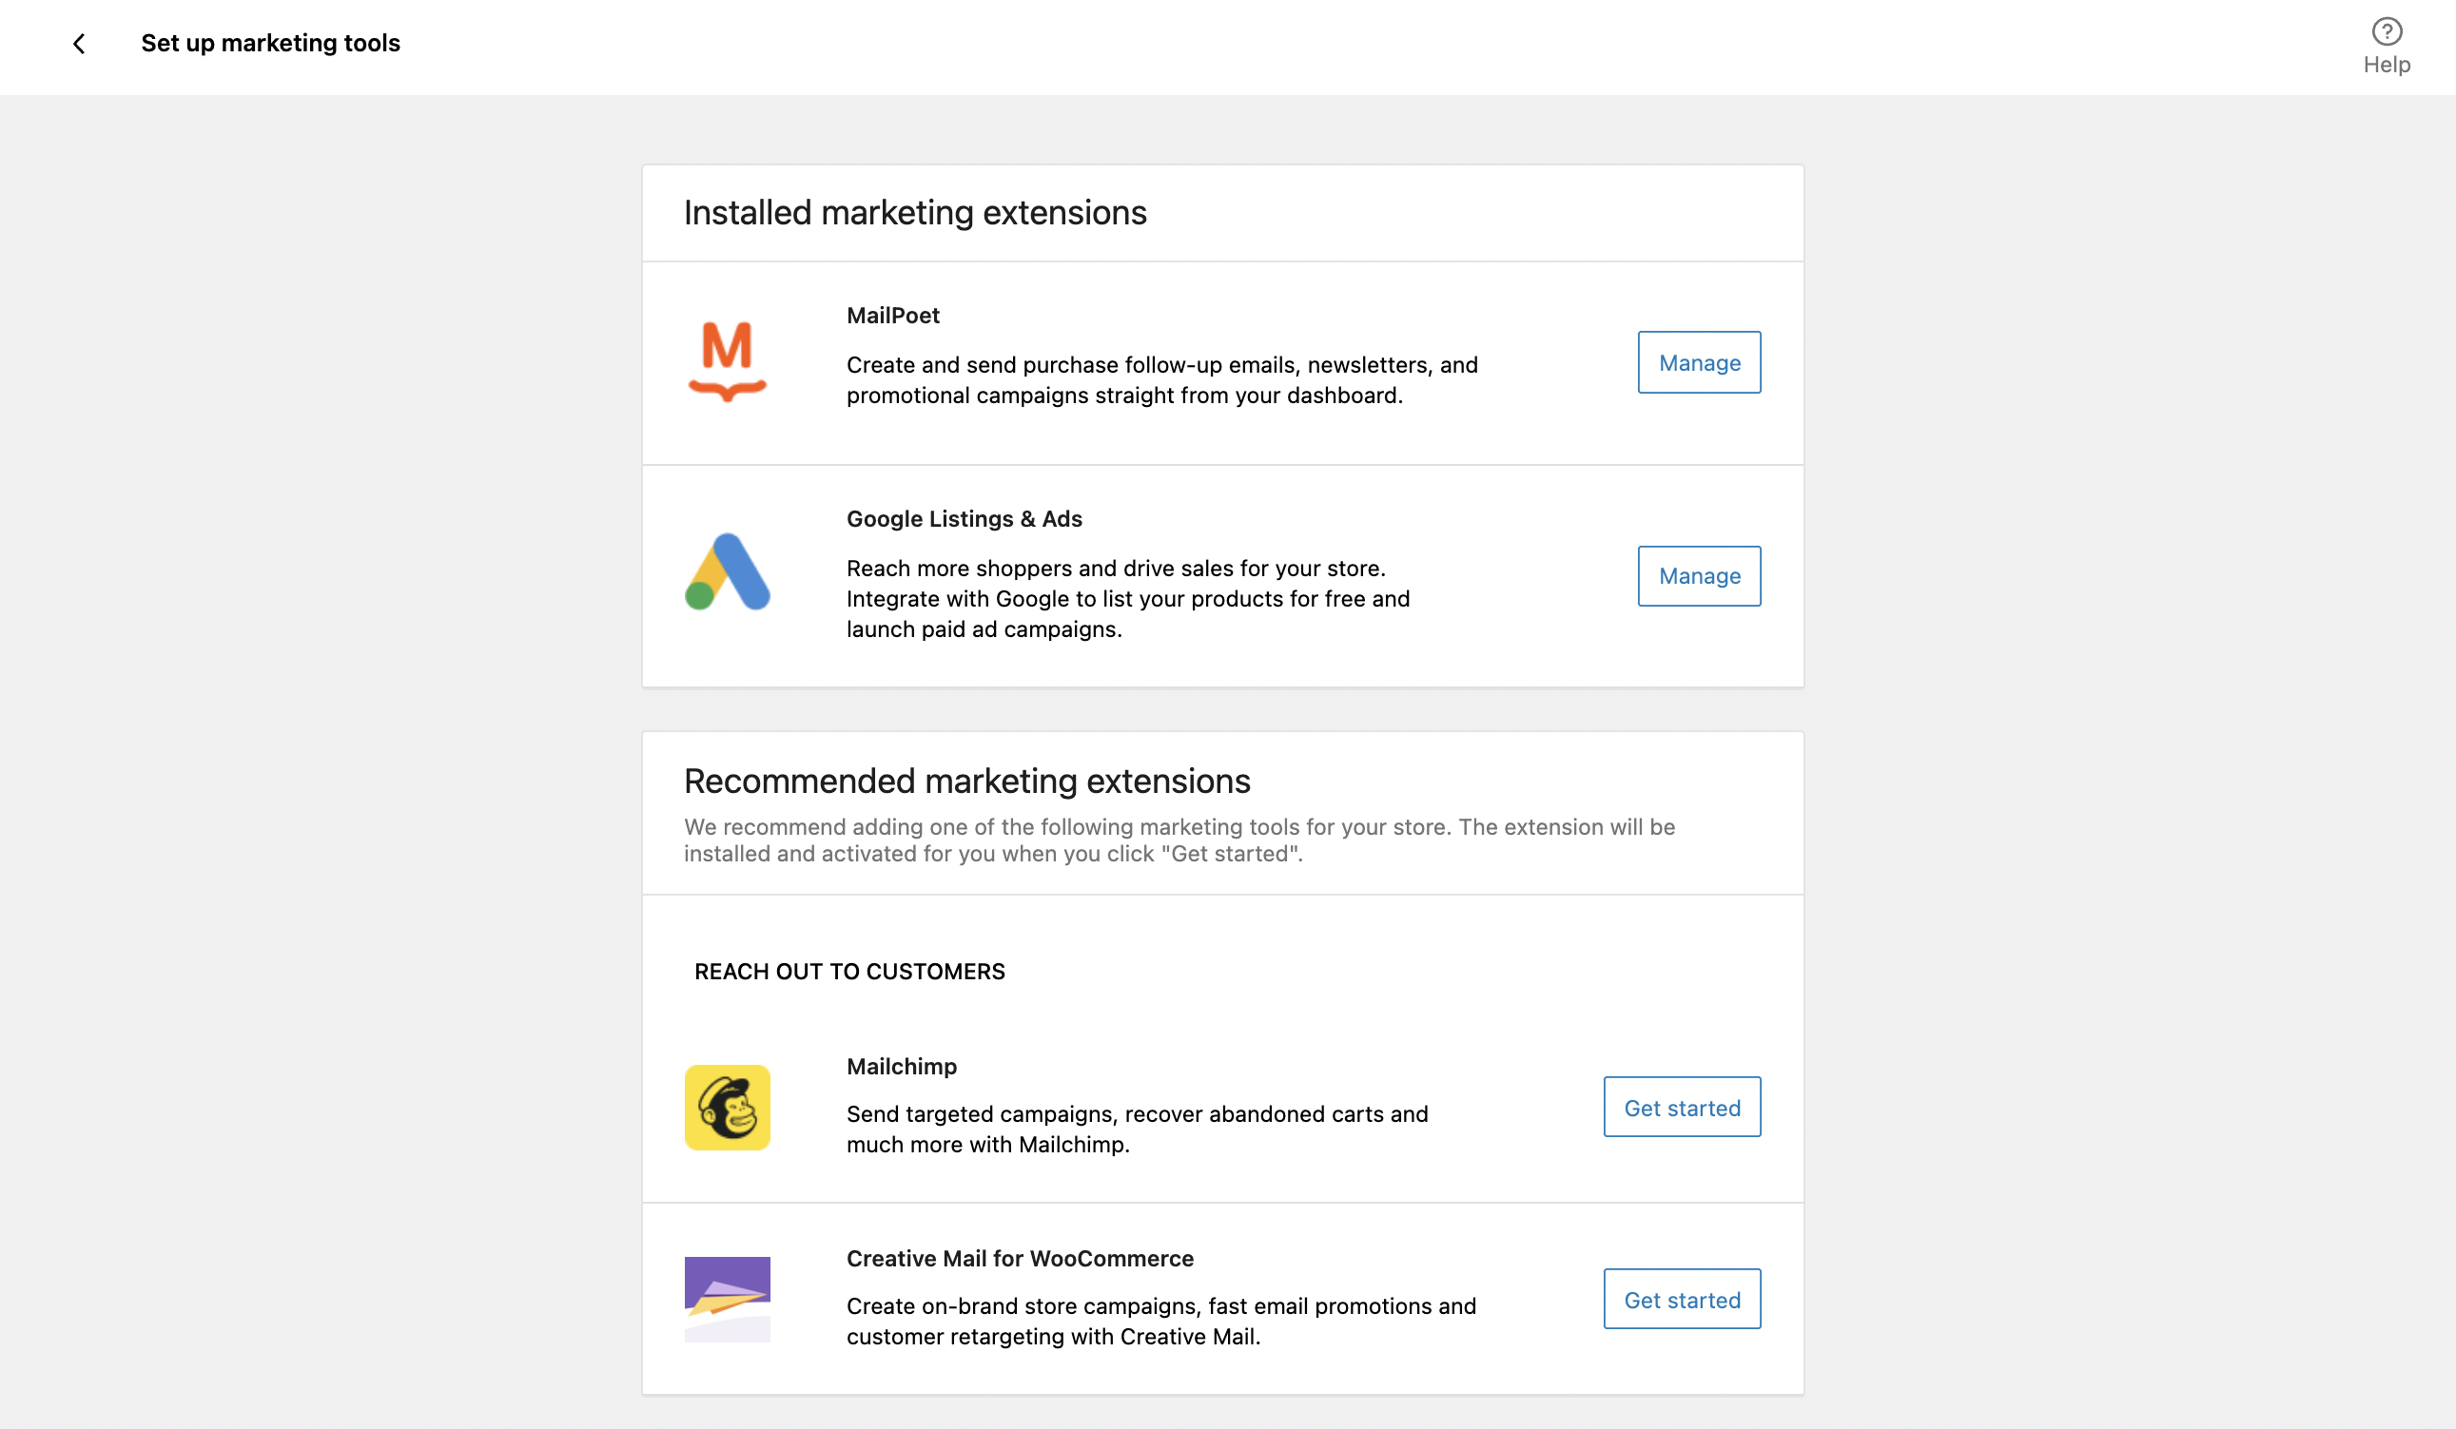Click the MailPoet logo icon
This screenshot has height=1429, width=2456.
coord(727,361)
